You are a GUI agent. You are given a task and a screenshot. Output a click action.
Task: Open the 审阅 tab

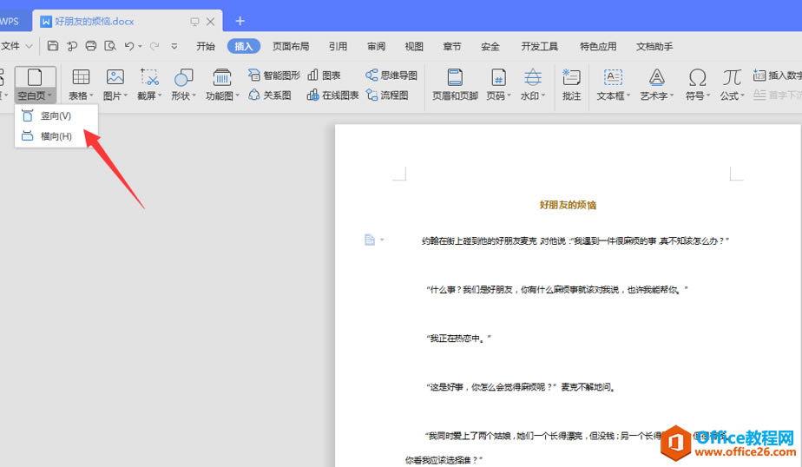376,47
